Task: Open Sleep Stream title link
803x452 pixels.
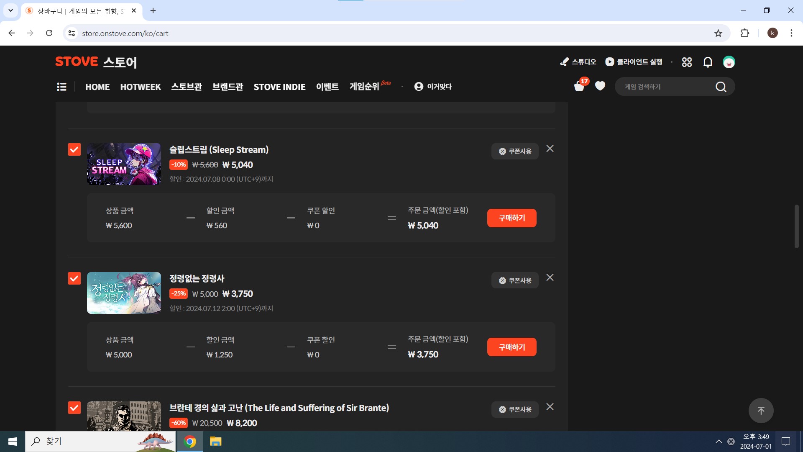Action: point(219,150)
